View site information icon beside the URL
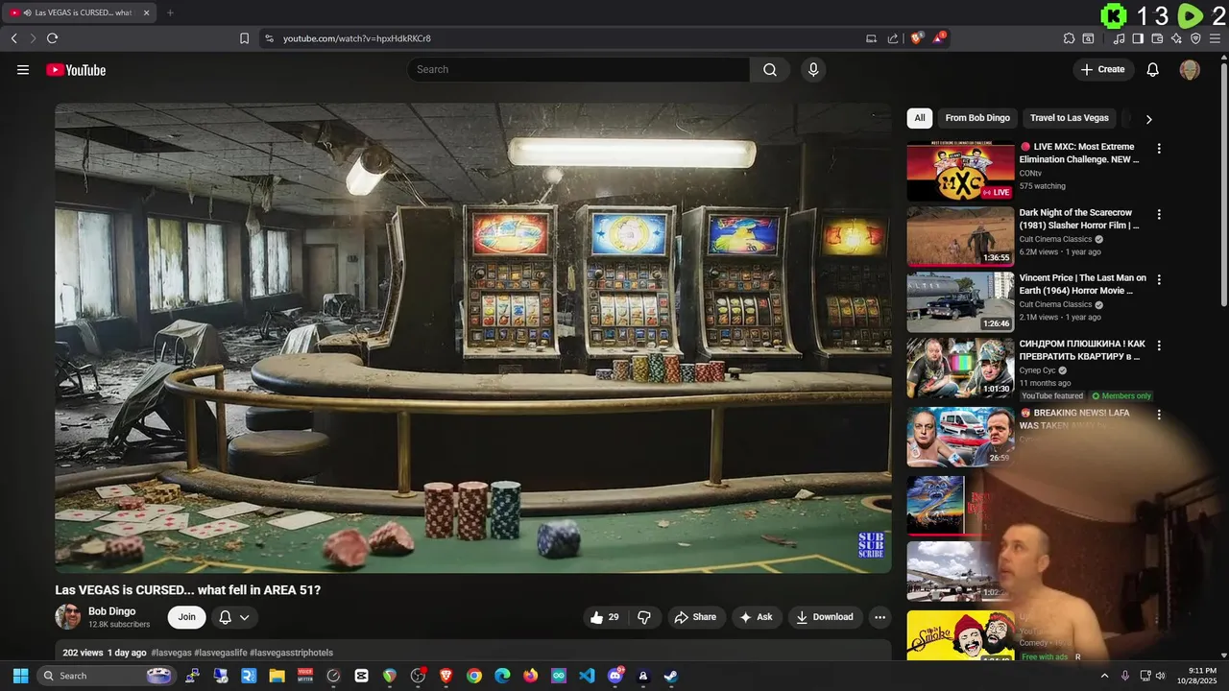Viewport: 1229px width, 691px height. [269, 38]
